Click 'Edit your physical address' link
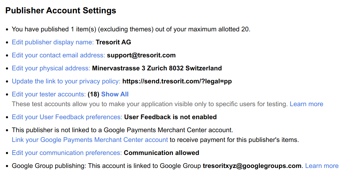The image size is (344, 178). (x=51, y=68)
